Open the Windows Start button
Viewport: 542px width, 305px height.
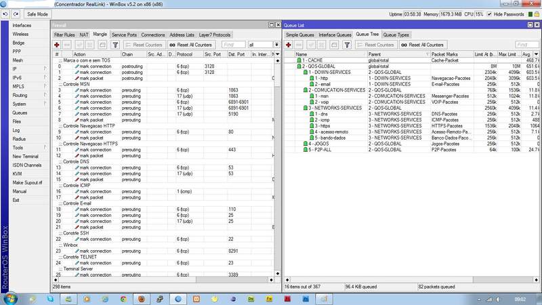pos(10,298)
